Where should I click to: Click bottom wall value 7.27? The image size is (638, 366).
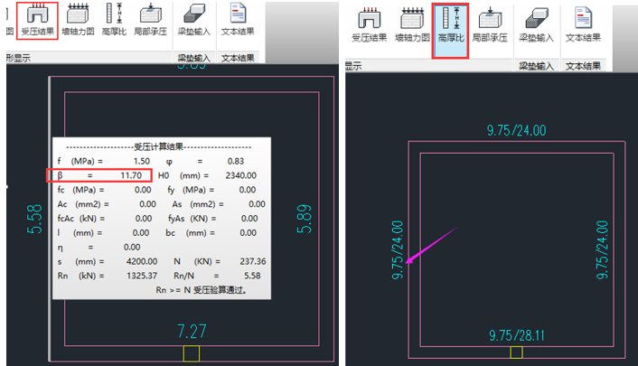[192, 332]
